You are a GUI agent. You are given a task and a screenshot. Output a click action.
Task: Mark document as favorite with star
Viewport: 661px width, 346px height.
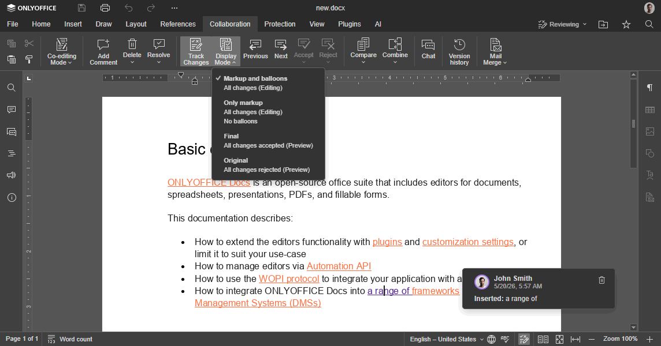(626, 24)
